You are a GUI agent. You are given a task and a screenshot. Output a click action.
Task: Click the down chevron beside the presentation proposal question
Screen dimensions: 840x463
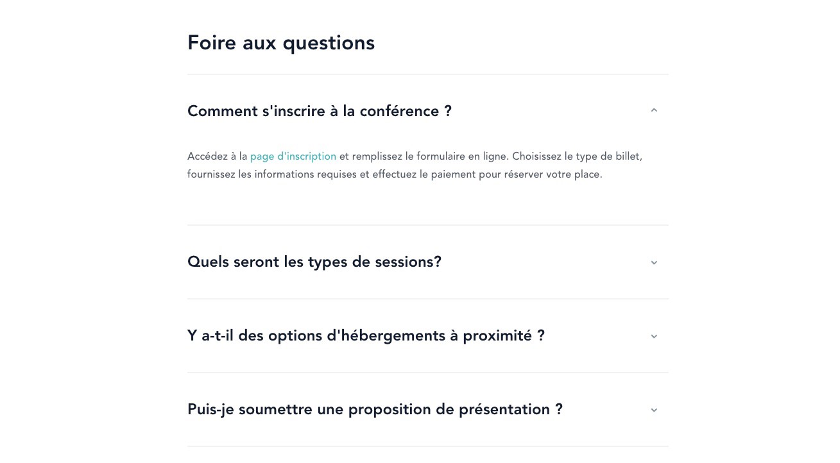point(654,410)
